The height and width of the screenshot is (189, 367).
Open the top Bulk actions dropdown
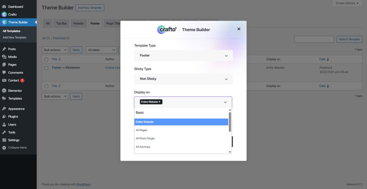click(55, 50)
